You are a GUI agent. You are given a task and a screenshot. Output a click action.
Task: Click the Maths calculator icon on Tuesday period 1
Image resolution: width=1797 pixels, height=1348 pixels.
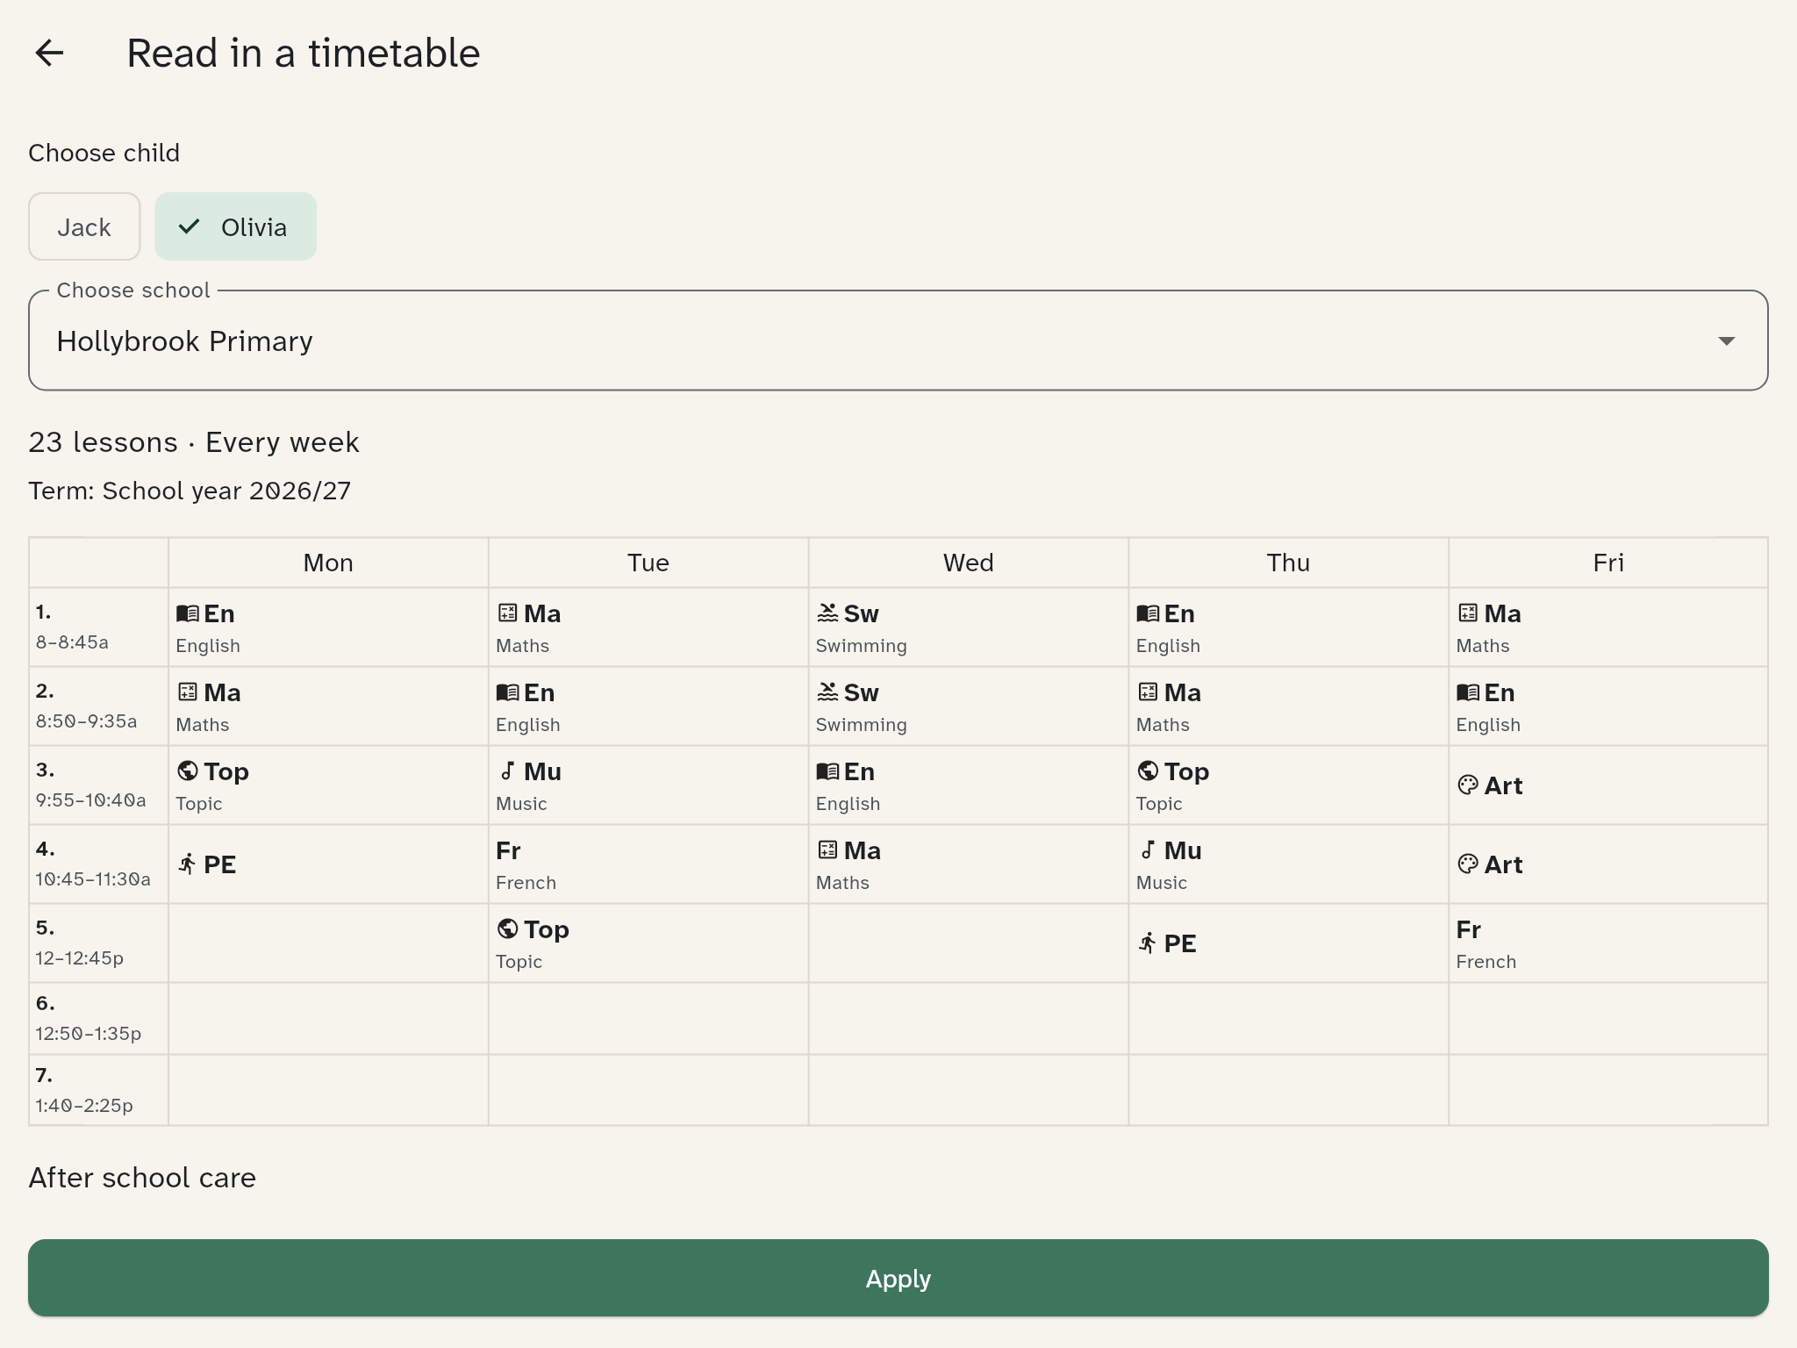pyautogui.click(x=507, y=613)
